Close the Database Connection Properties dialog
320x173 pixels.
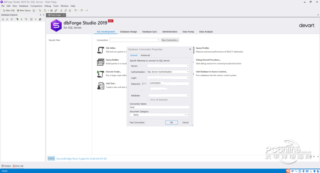tap(190, 49)
